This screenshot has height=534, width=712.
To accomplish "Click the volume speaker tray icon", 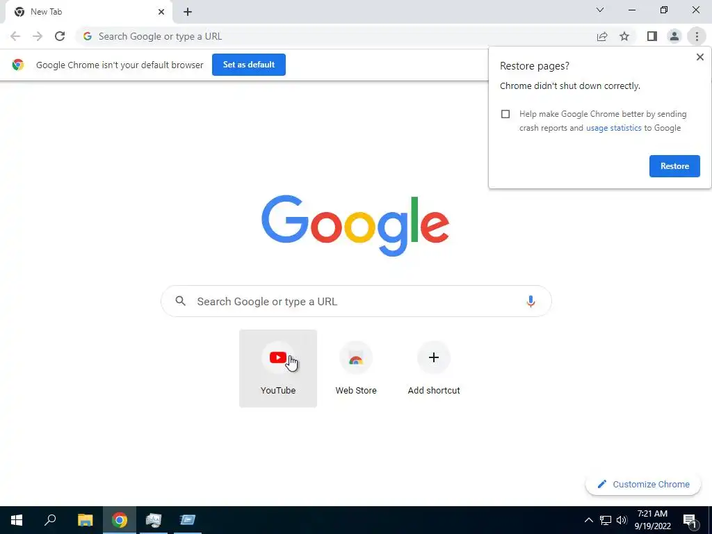I will point(622,520).
